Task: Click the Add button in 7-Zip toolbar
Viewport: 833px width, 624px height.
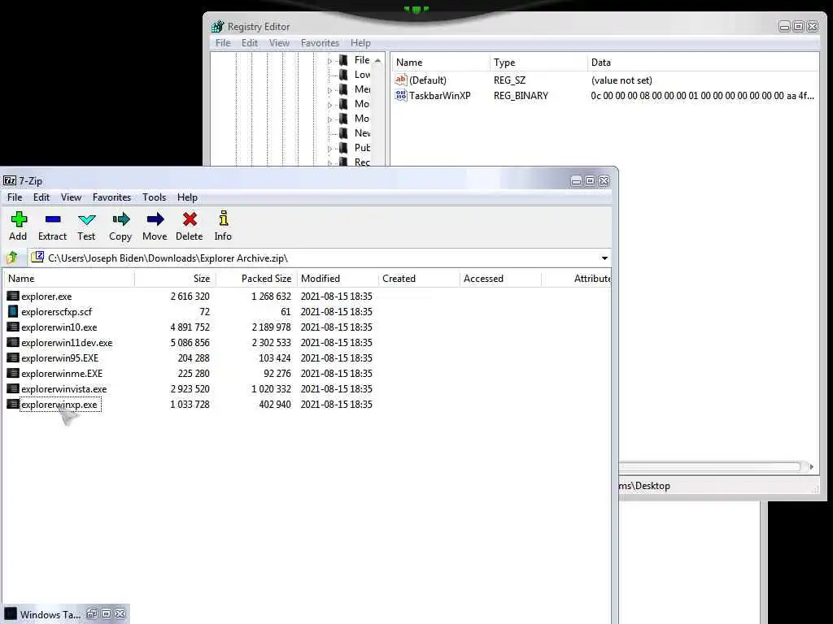Action: tap(18, 226)
